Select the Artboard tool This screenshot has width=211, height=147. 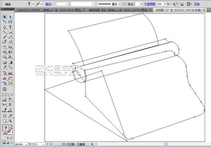click(x=5, y=116)
